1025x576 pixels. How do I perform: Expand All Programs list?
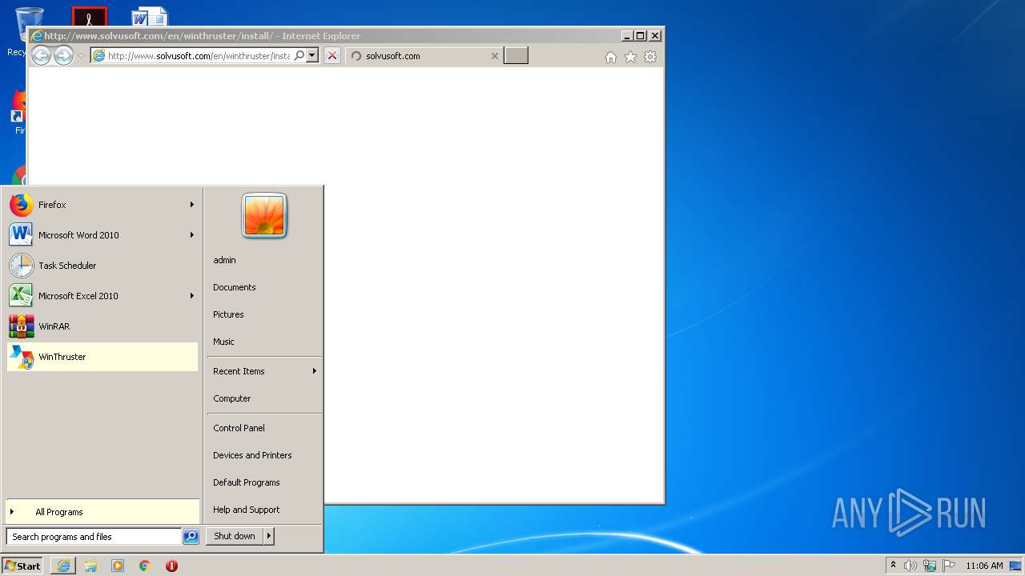pos(102,512)
